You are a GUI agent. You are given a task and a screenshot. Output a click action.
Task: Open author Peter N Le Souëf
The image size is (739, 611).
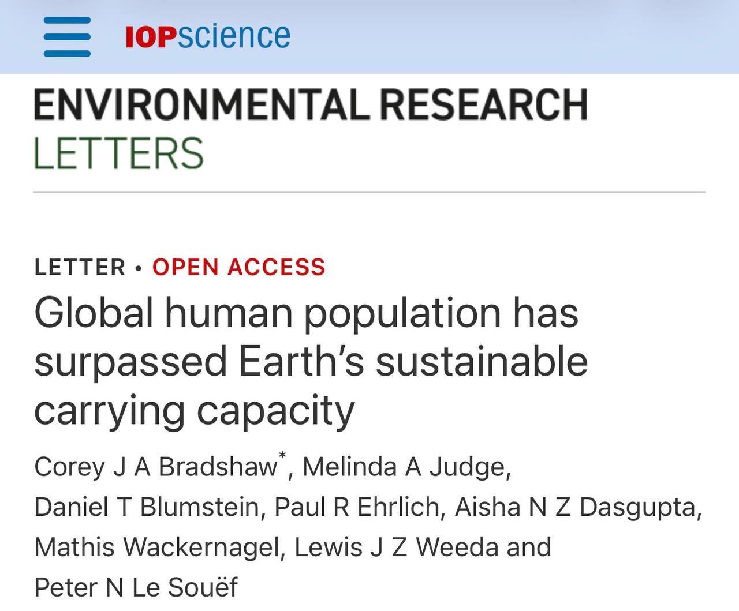(136, 588)
